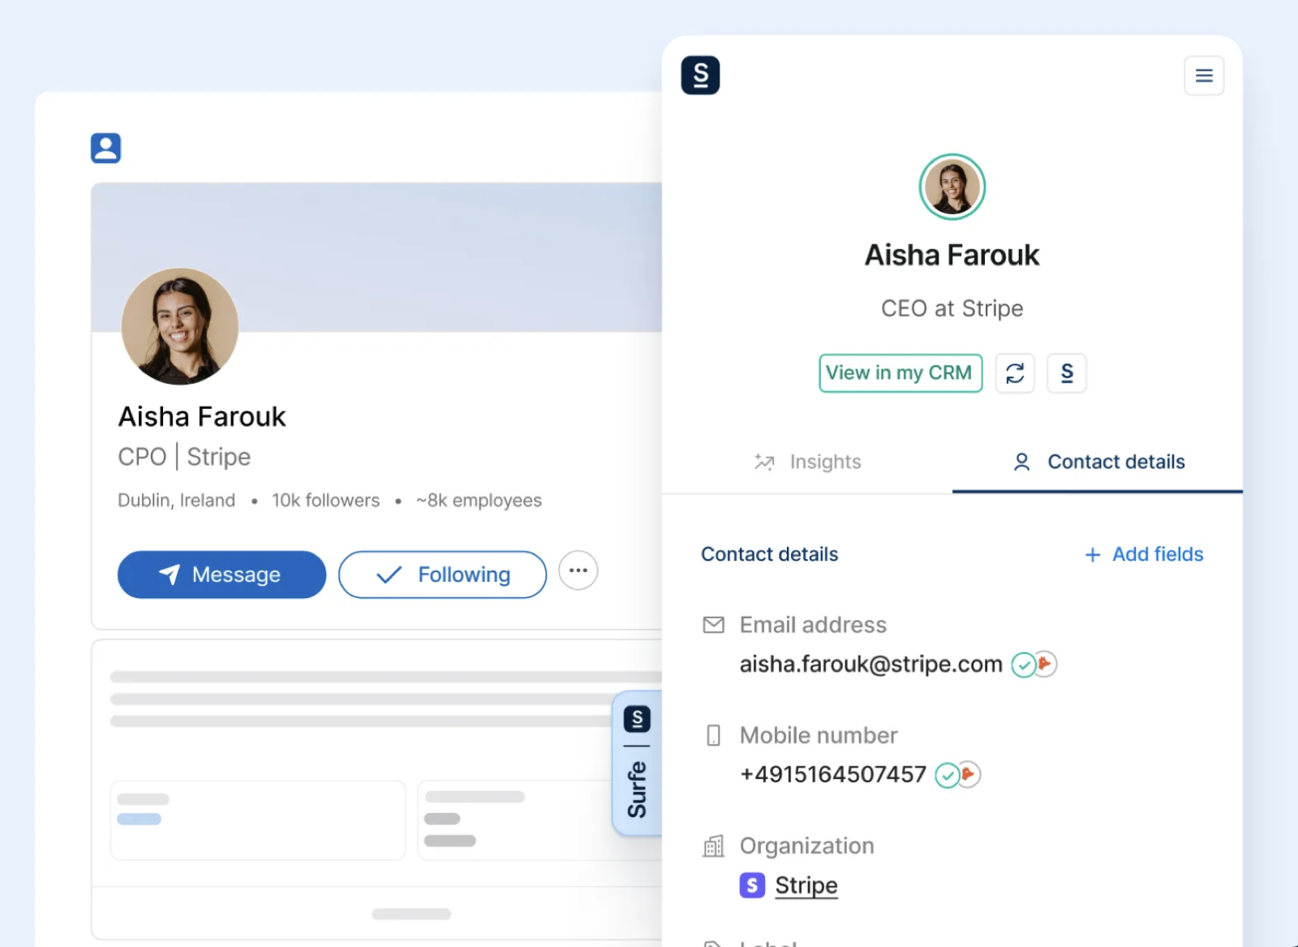
Task: Open the hamburger menu in Surfe panel
Action: 1204,75
